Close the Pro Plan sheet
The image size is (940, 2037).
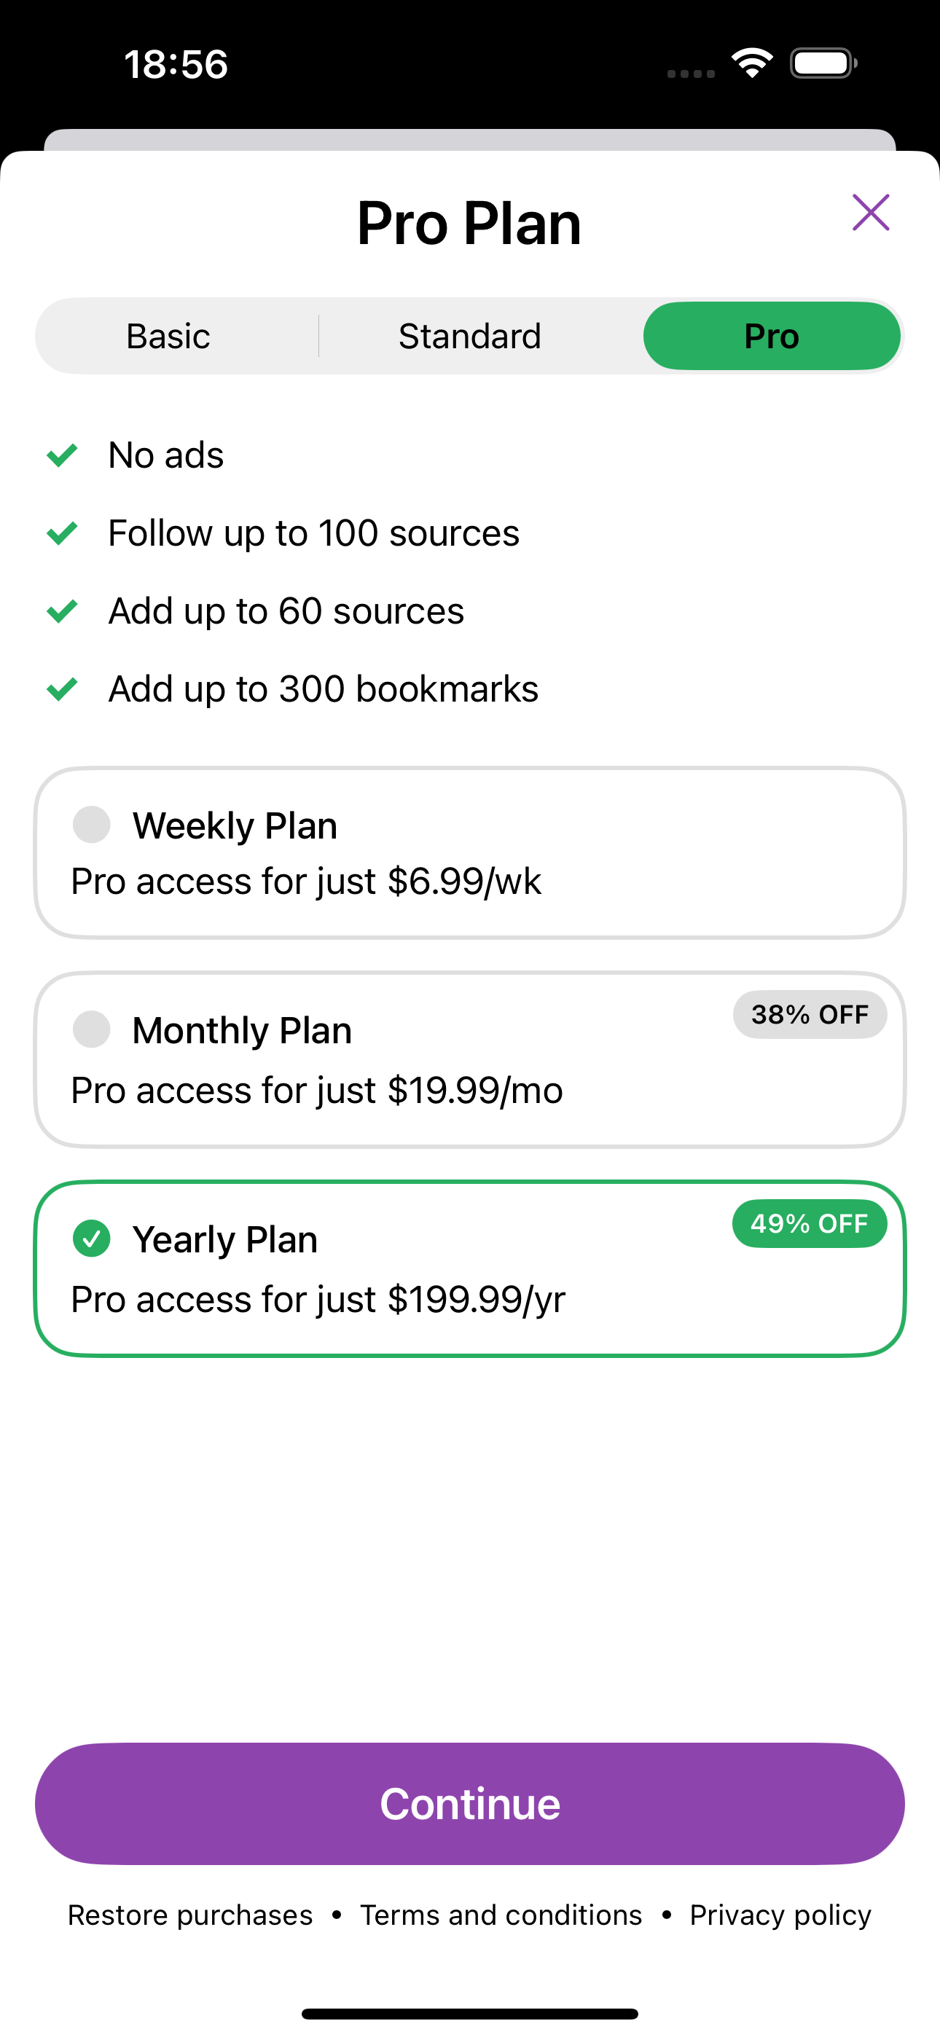(x=870, y=213)
